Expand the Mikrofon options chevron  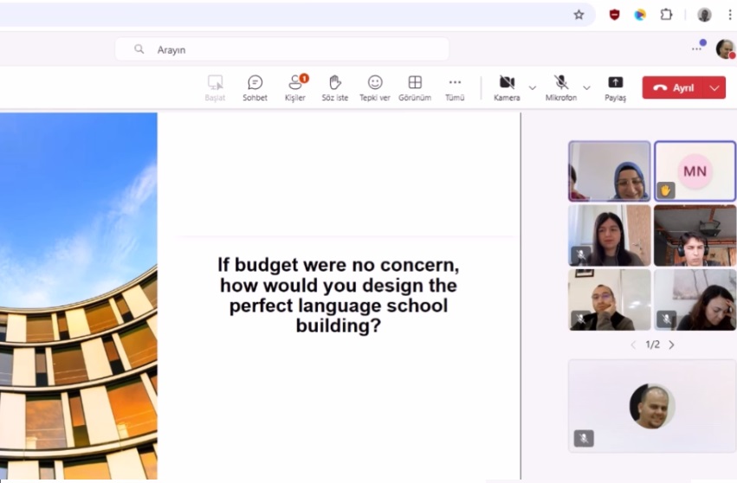[586, 88]
